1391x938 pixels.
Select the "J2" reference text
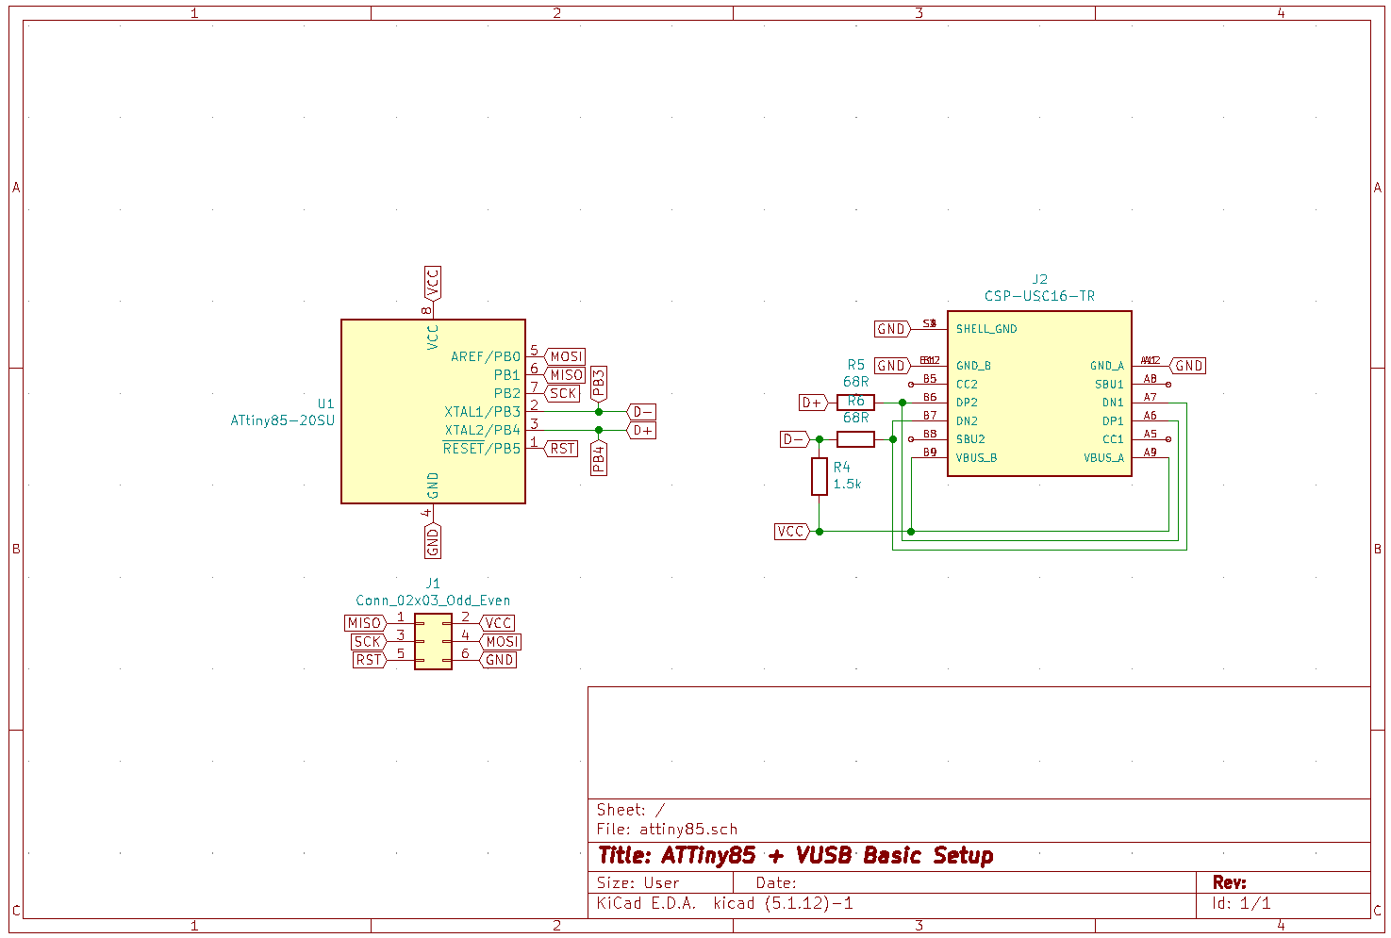pos(1039,279)
